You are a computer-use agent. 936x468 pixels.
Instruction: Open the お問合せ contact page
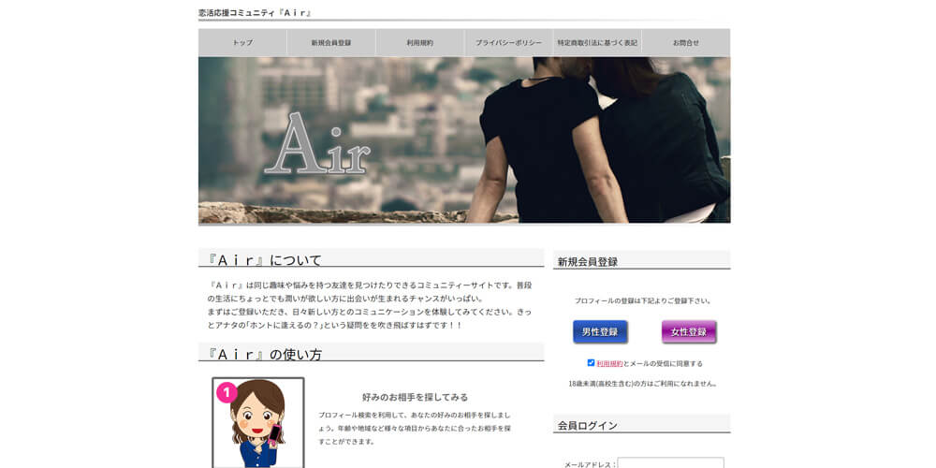(685, 43)
